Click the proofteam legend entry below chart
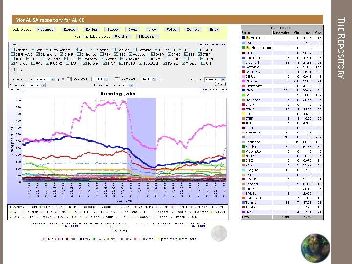 coord(168,239)
